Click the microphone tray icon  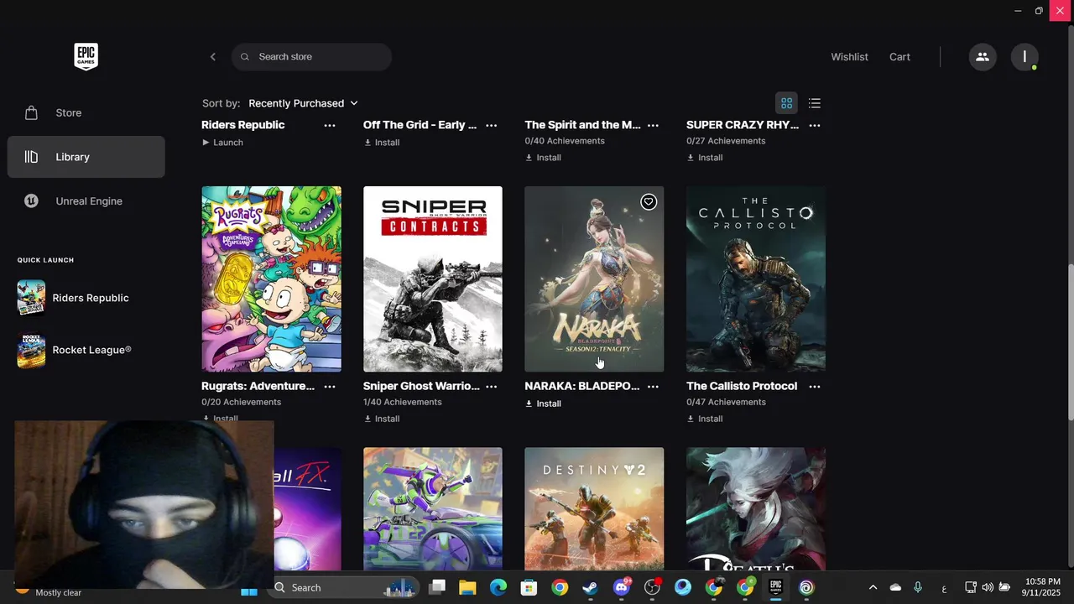[918, 587]
